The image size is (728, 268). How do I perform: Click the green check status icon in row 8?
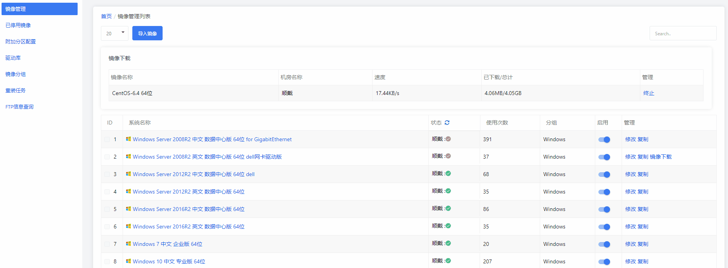point(448,261)
